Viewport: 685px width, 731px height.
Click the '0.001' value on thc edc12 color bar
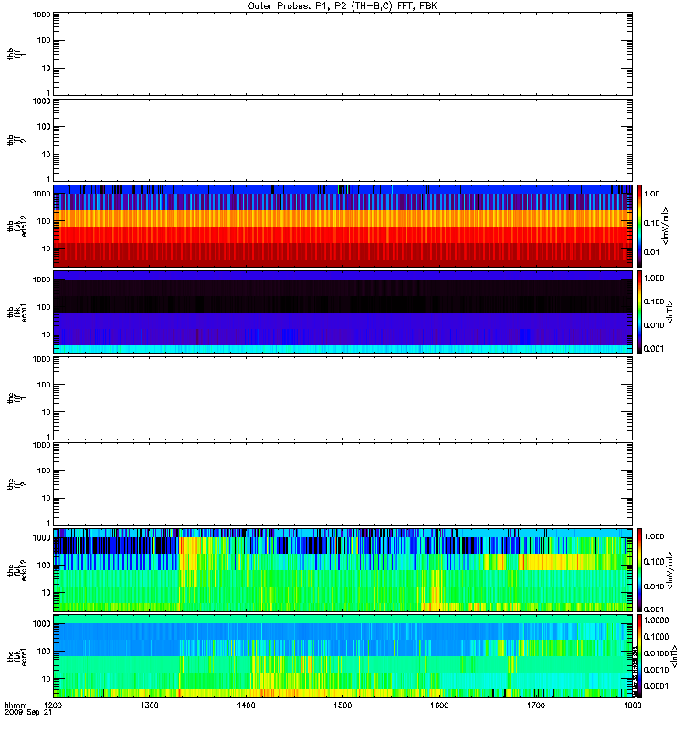pyautogui.click(x=654, y=609)
